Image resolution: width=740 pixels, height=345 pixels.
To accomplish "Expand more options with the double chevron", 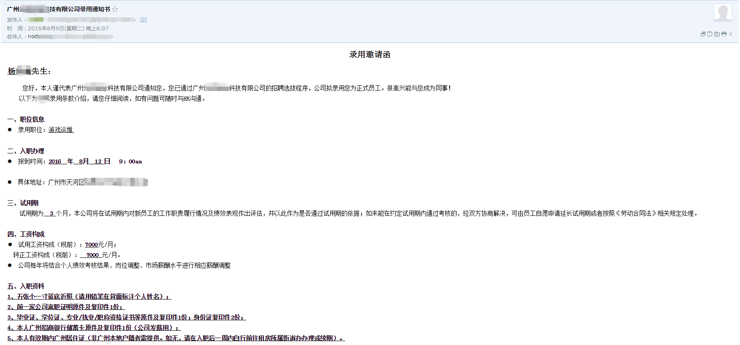I will click(730, 34).
